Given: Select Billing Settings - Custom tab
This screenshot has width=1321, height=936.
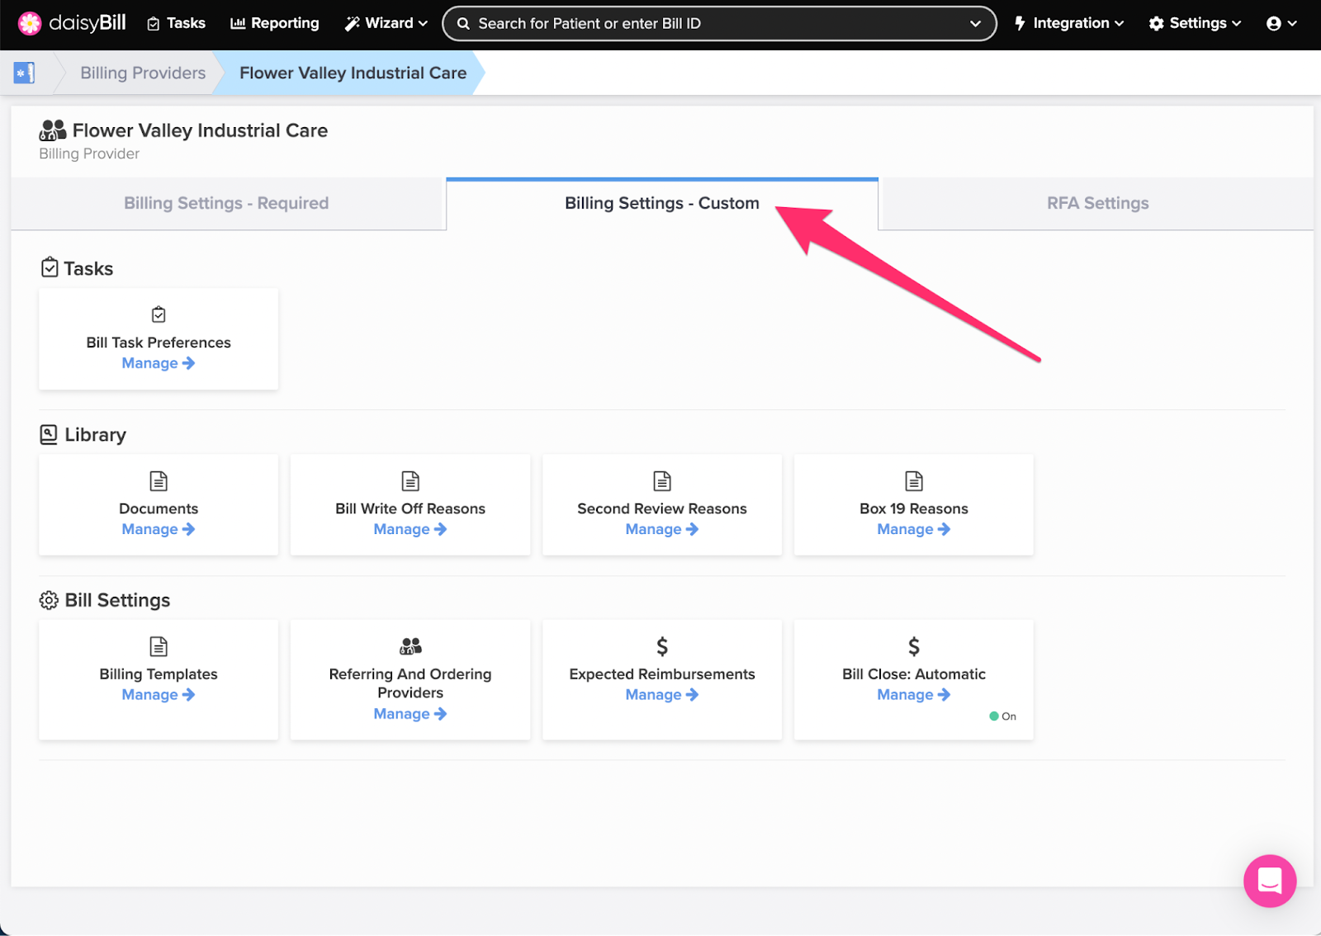Looking at the screenshot, I should [662, 203].
